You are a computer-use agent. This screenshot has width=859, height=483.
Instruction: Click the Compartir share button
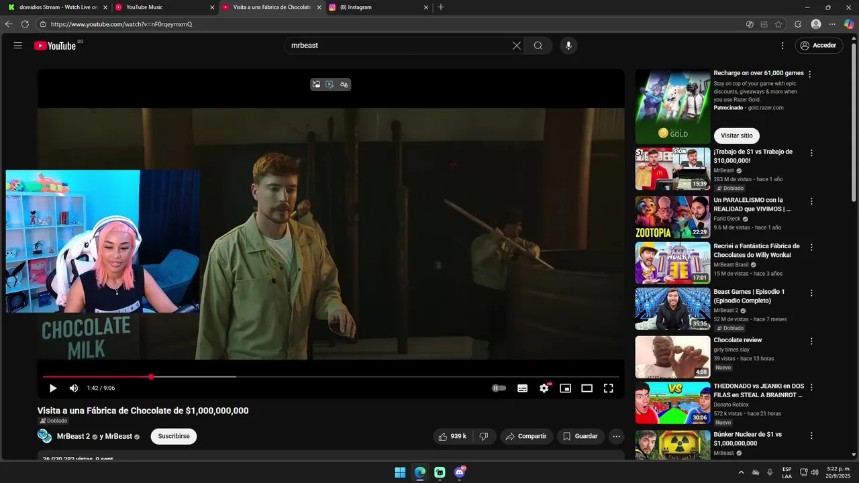(527, 437)
